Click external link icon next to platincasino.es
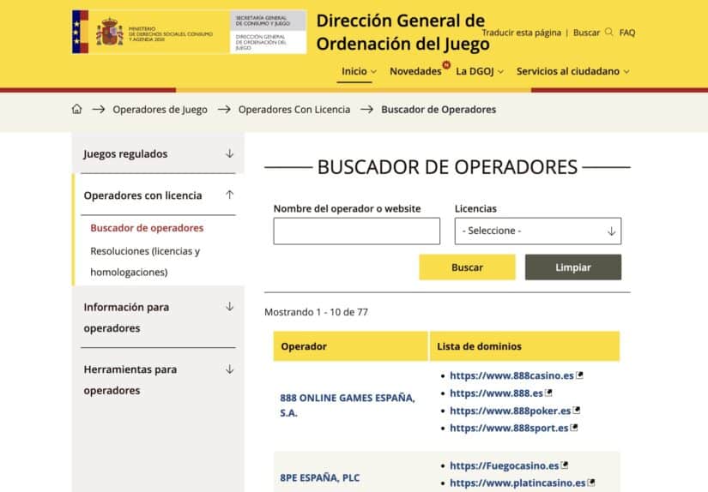The width and height of the screenshot is (708, 492). pos(591,483)
